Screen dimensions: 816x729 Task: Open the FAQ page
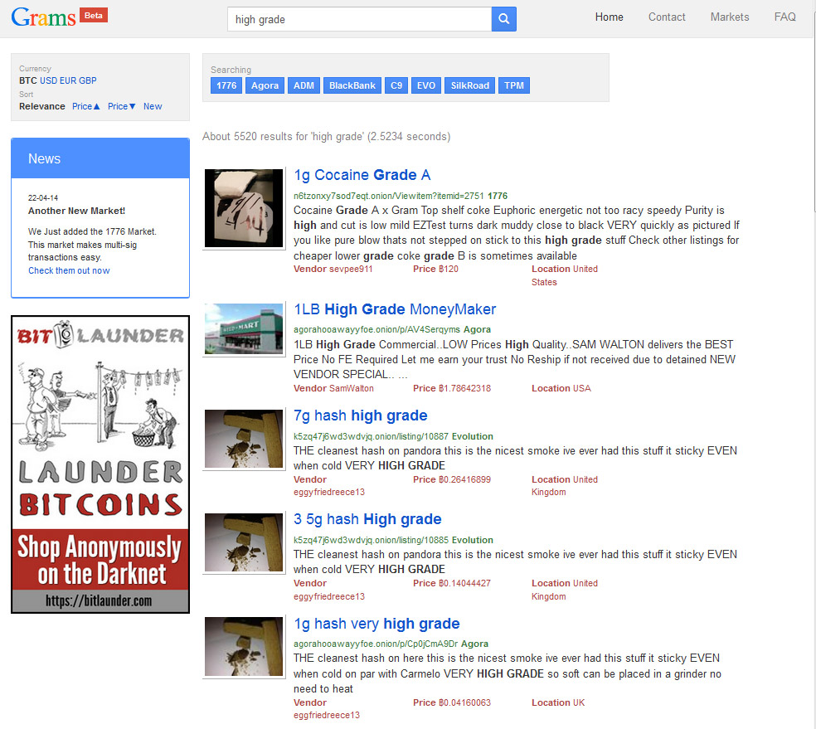click(784, 17)
